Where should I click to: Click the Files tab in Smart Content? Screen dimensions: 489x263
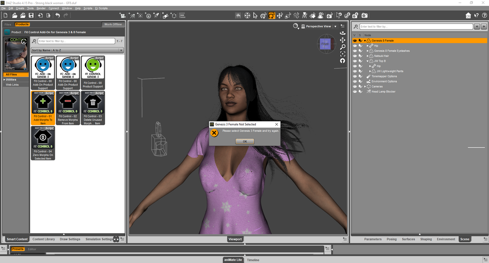[8, 24]
